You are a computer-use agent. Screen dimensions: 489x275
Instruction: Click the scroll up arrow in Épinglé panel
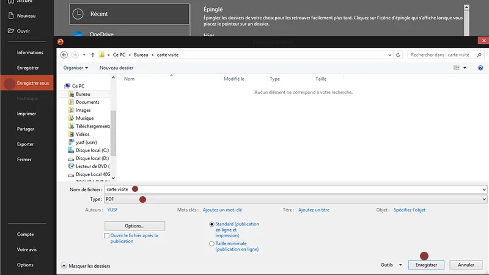[x=466, y=7]
